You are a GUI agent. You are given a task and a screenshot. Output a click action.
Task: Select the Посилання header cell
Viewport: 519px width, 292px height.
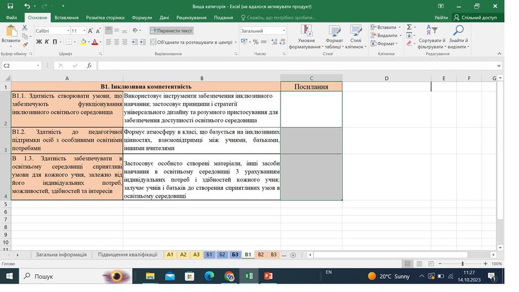311,87
